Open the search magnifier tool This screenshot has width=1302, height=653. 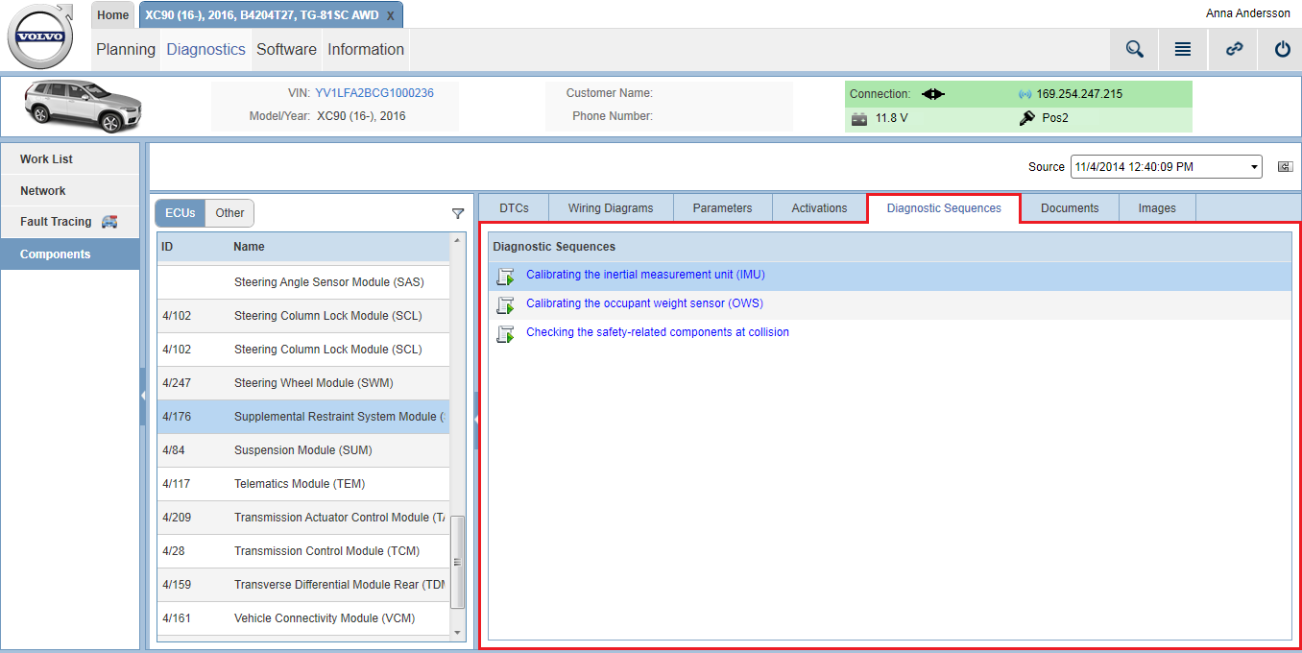tap(1134, 49)
